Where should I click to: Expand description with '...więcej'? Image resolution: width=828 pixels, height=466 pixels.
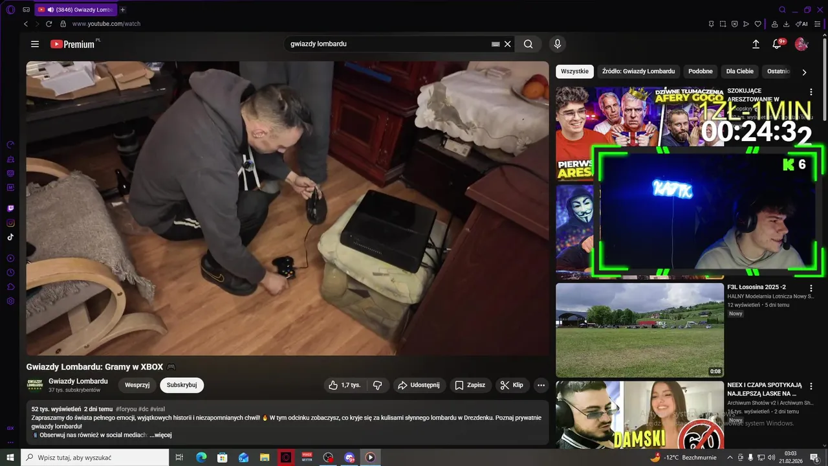(160, 435)
